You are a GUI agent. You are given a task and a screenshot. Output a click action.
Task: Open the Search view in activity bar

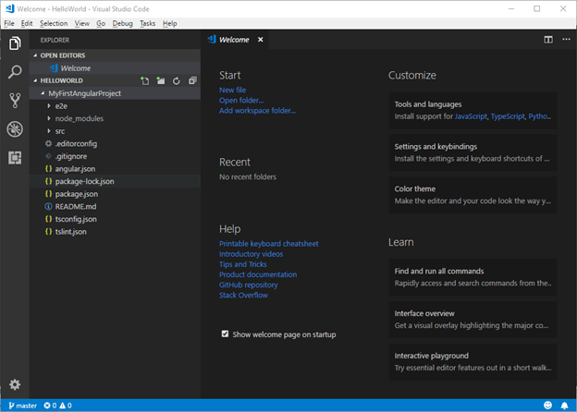15,72
